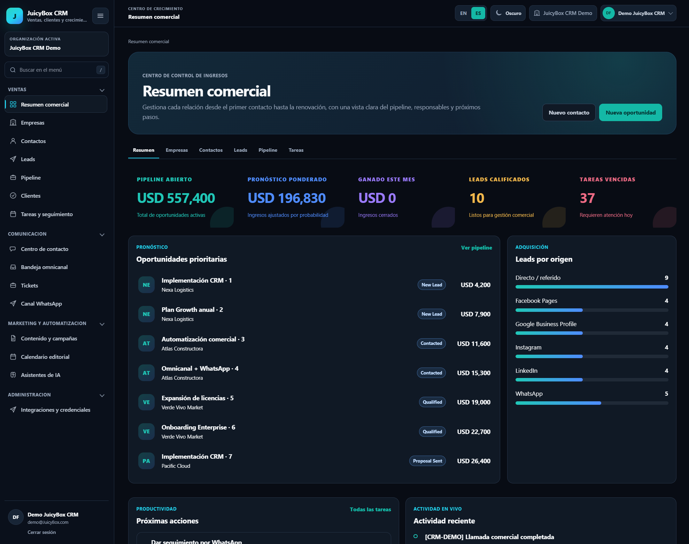Click the Integraciones y credenciales icon

pyautogui.click(x=13, y=410)
